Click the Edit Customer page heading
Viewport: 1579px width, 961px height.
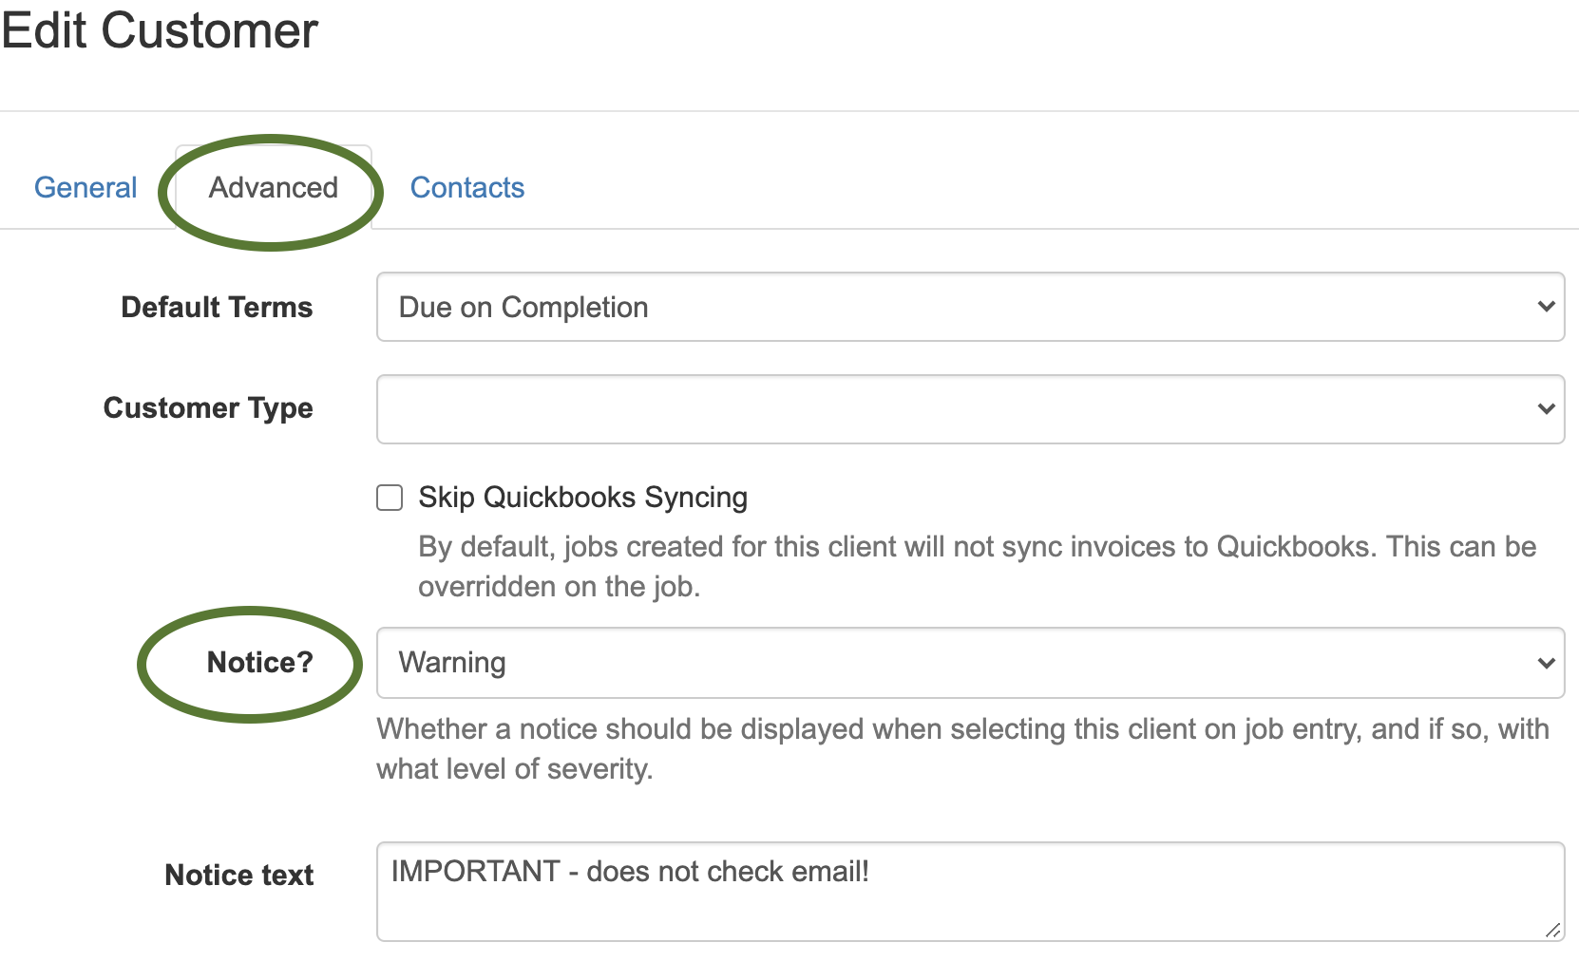[160, 30]
